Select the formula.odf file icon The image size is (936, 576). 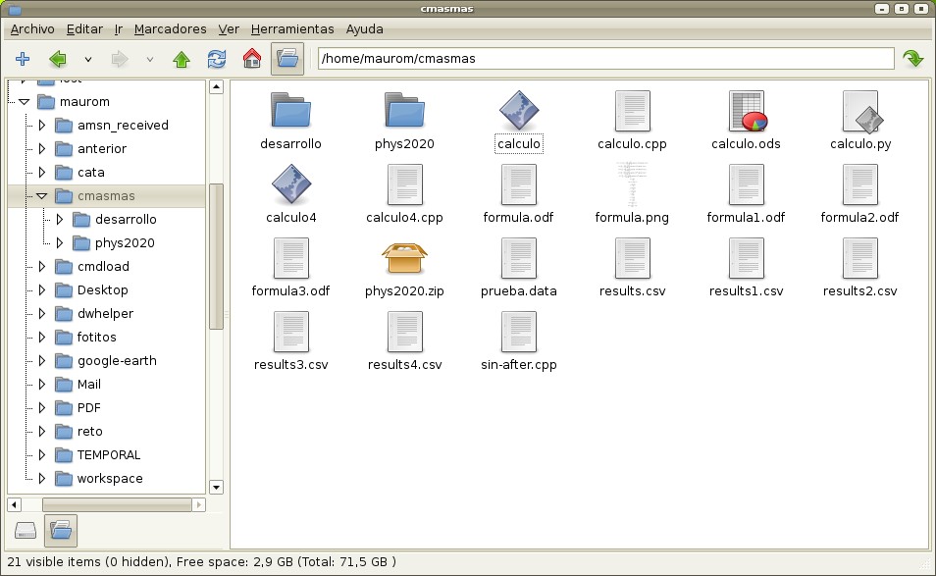[519, 184]
